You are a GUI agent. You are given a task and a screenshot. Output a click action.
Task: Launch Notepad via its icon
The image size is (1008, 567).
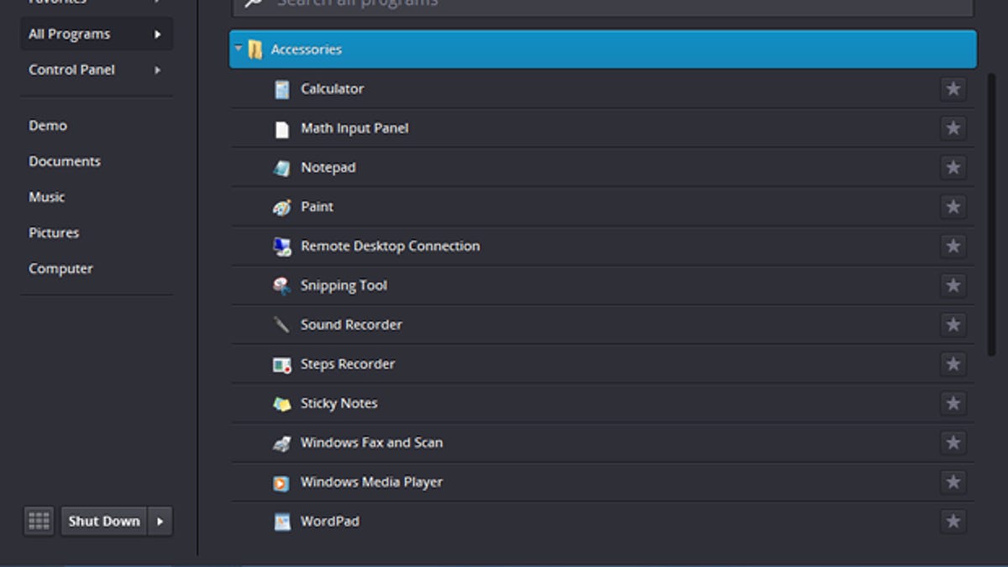281,167
